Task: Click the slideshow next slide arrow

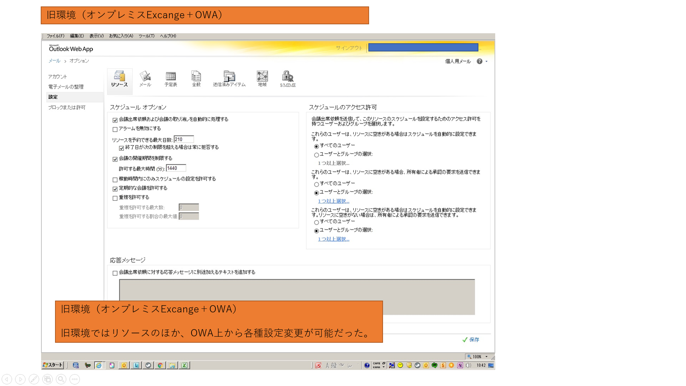Action: (20, 379)
